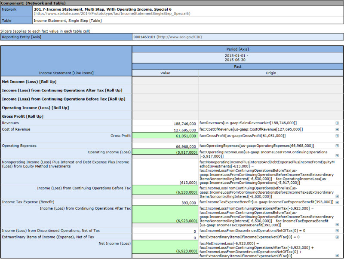Screen dimensions: 344x259
Task: Click the 127,695,000 cost value
Action: (x=185, y=130)
